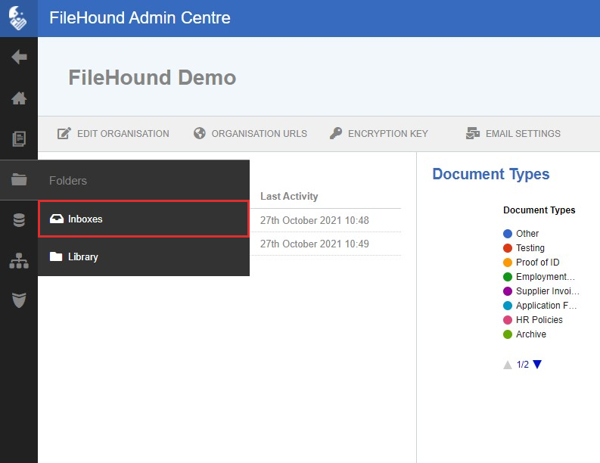Go to previous legend page arrow
The image size is (600, 463).
pyautogui.click(x=508, y=365)
